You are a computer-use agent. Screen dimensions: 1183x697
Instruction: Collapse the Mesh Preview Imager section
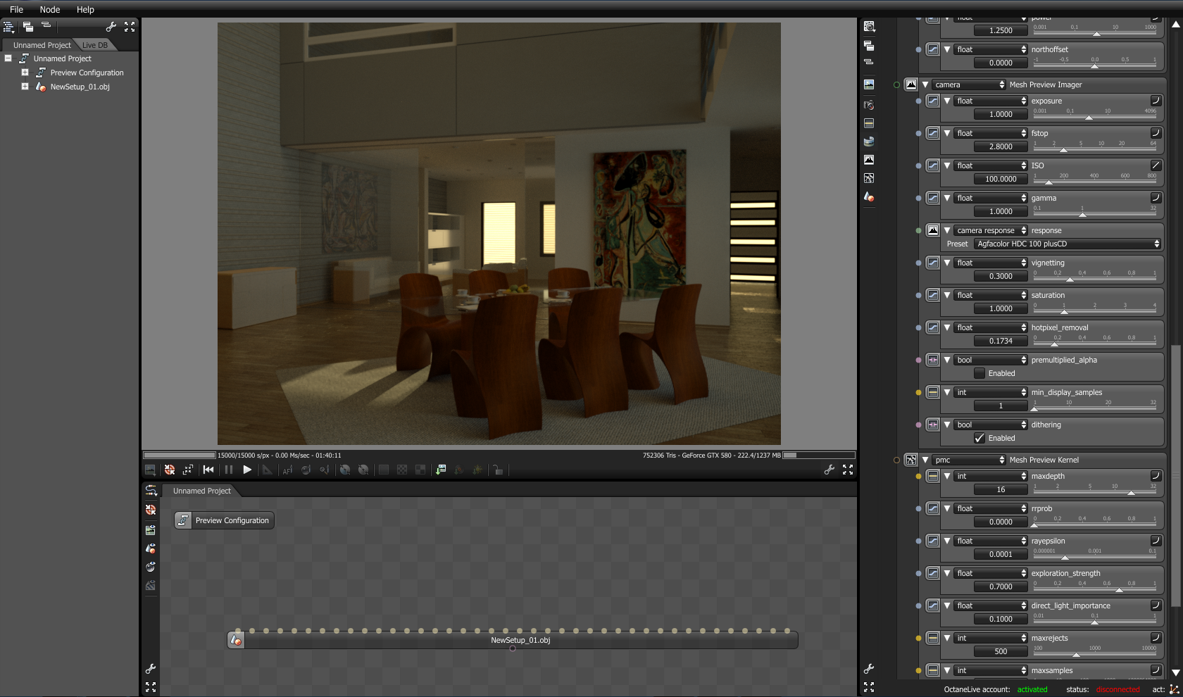tap(925, 84)
